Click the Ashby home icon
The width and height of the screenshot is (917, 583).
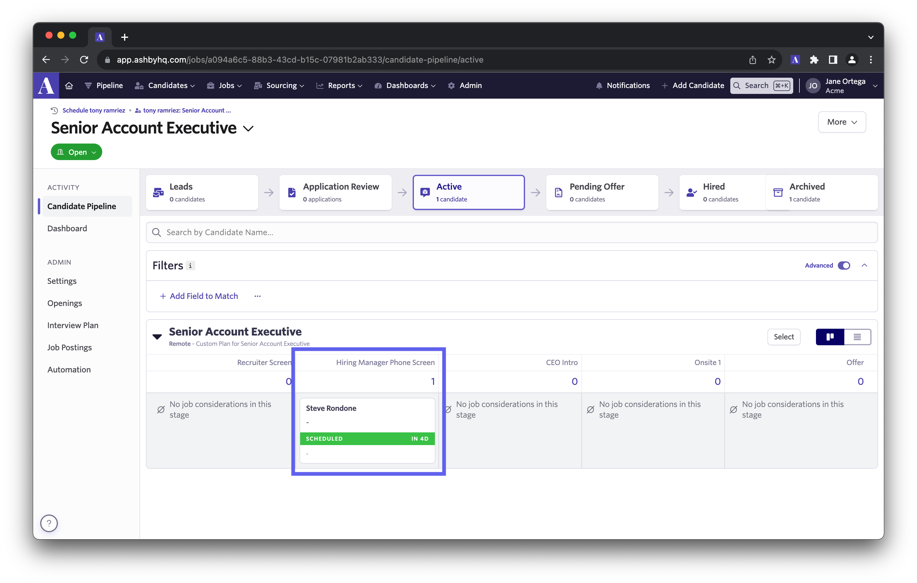(69, 85)
